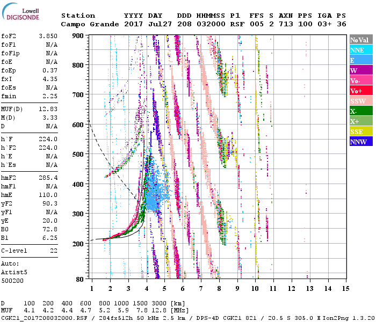376x322 pixels.
Task: Select the W purple legend swatch
Action: tap(361, 70)
